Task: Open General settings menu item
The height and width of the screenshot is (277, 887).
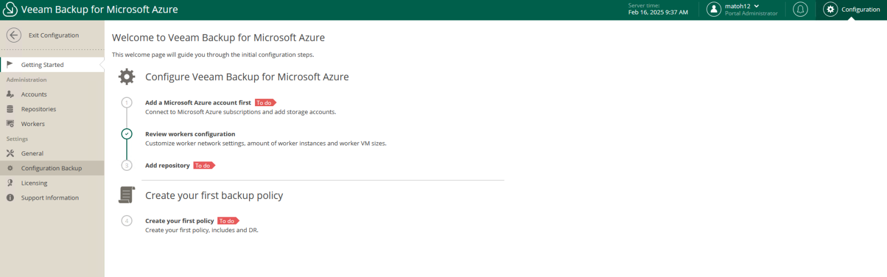Action: point(32,154)
